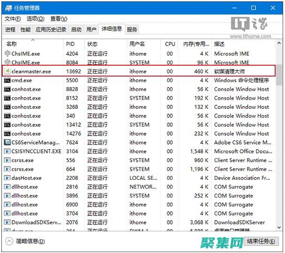Click the cmd.exe console icon
The height and width of the screenshot is (253, 285).
(x=8, y=80)
